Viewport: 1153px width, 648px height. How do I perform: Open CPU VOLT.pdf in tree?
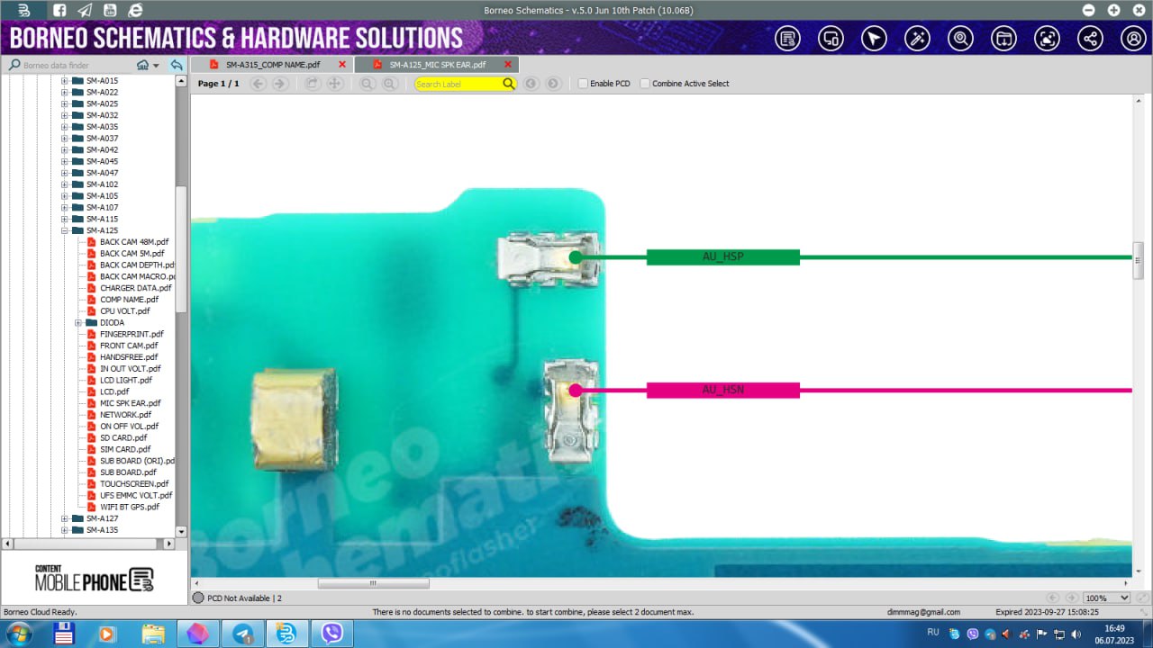point(124,310)
